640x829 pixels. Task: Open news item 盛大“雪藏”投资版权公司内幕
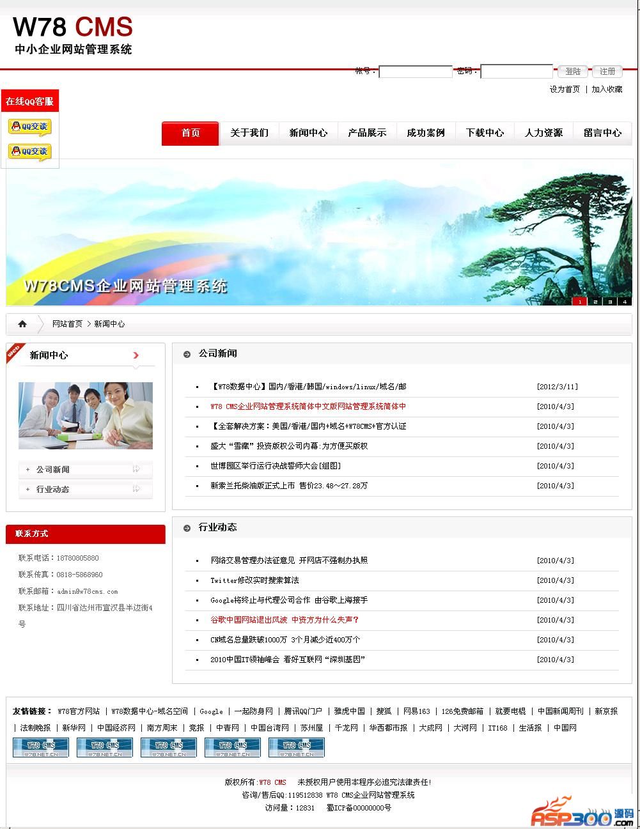pyautogui.click(x=289, y=446)
